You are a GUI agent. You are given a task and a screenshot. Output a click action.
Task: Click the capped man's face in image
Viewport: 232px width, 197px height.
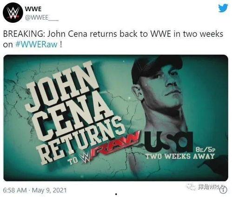(162, 85)
